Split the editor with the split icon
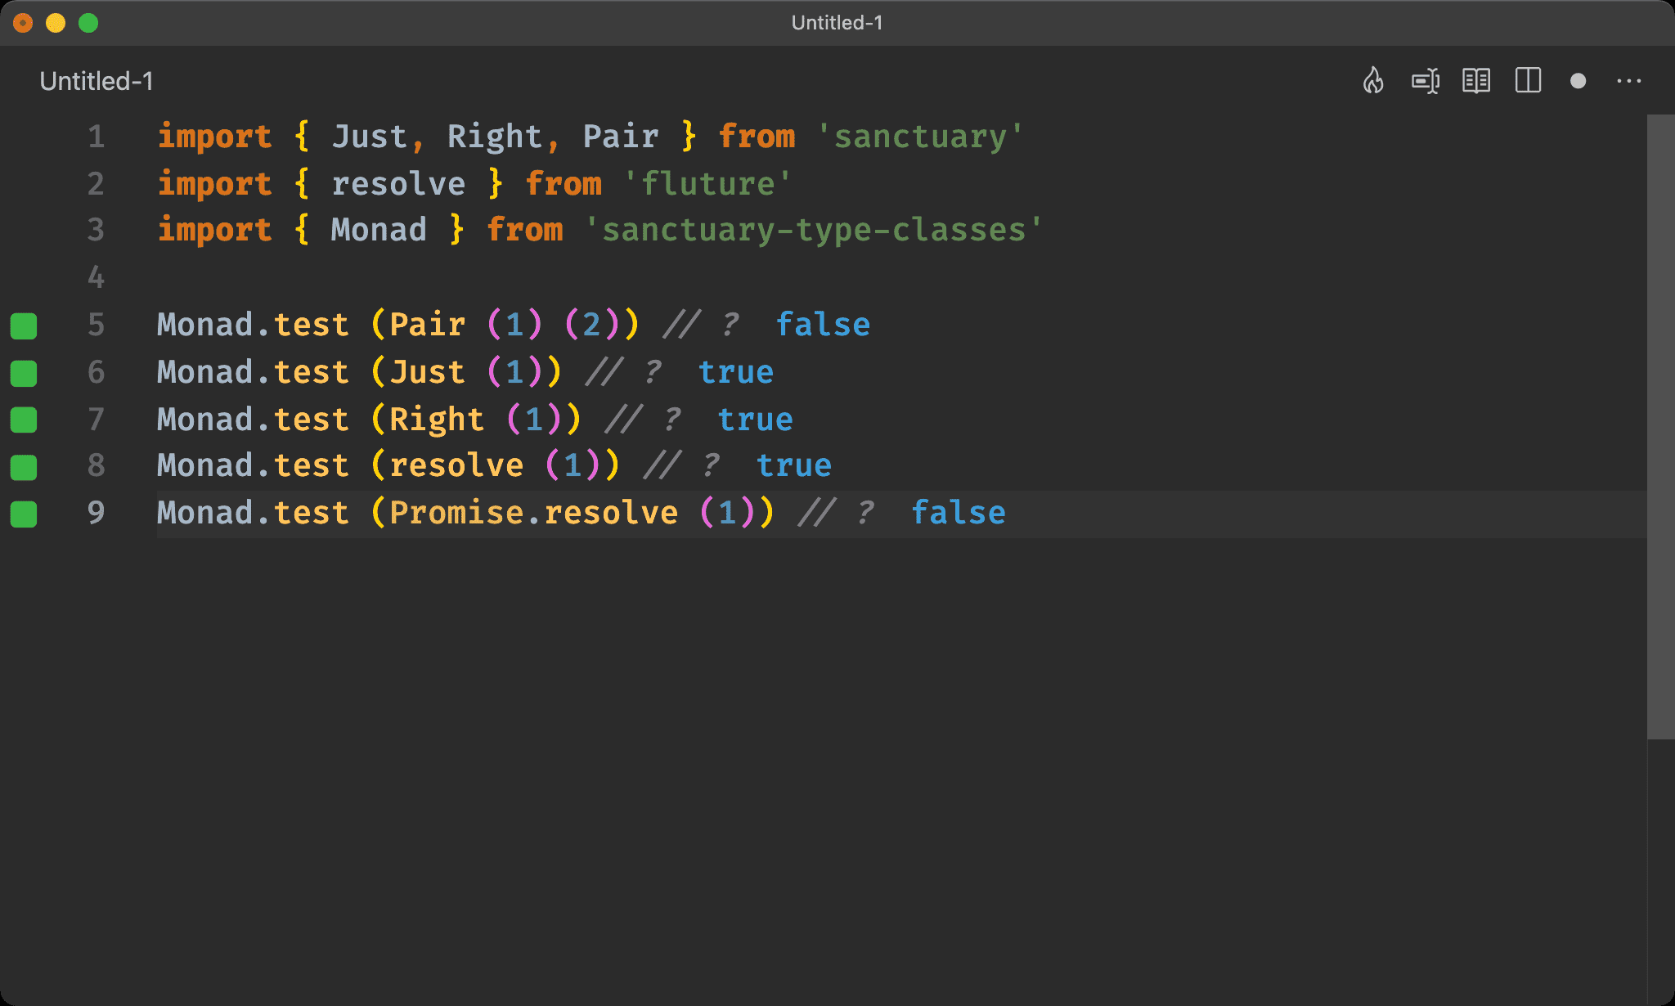 pos(1528,81)
